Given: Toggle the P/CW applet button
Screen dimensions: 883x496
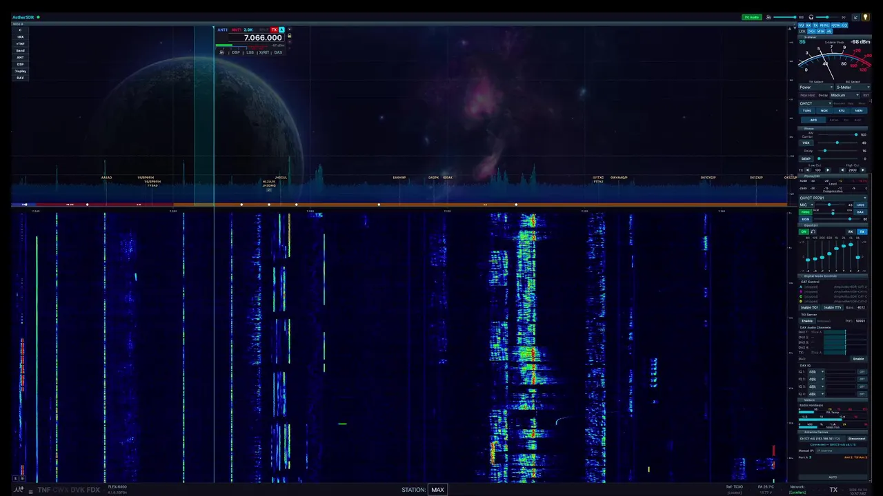Looking at the screenshot, I should pyautogui.click(x=835, y=25).
